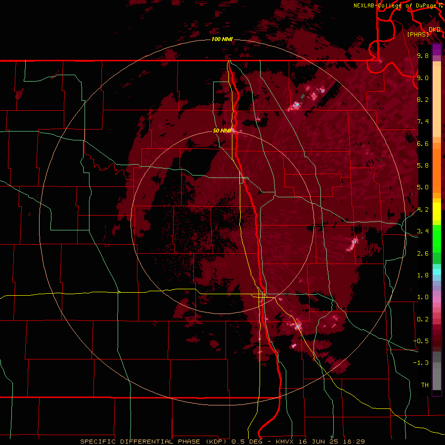Click the "TH" threshold label on scale
The width and height of the screenshot is (445, 445).
point(425,385)
